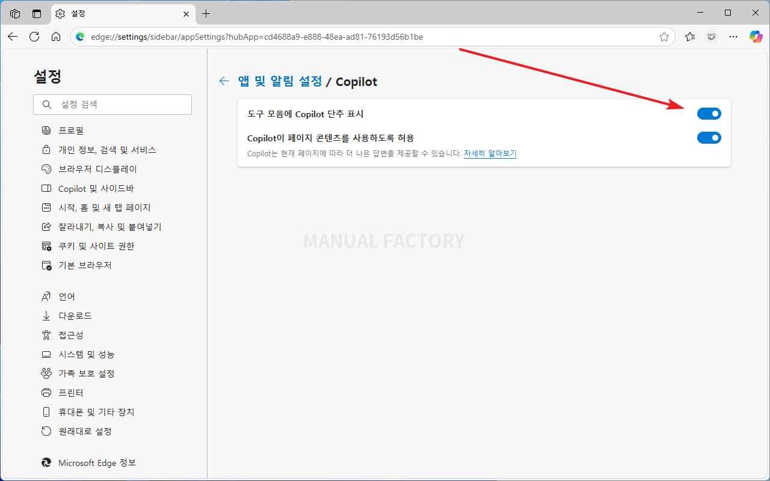This screenshot has width=770, height=481.
Task: Open the favorites list toolbar icon
Action: 690,37
